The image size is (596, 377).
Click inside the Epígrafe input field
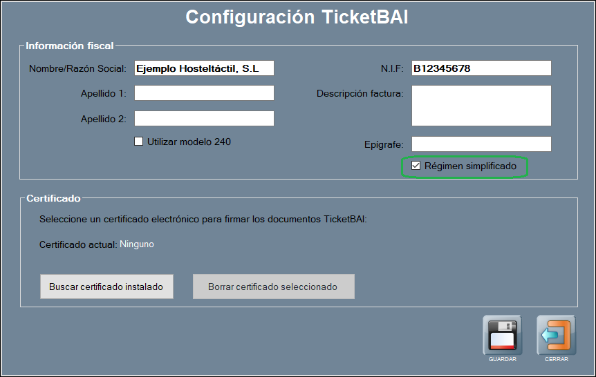(x=481, y=144)
